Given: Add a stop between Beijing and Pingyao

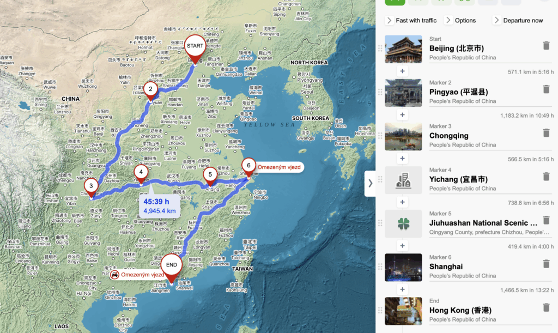Looking at the screenshot, I should [x=402, y=71].
